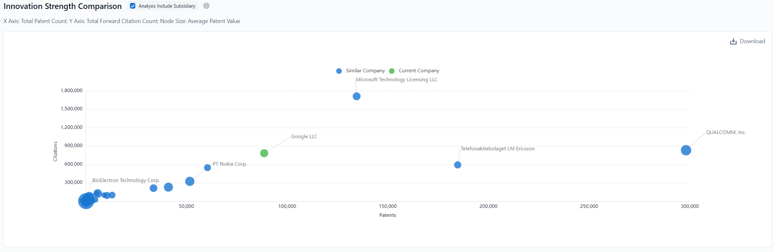Click the Microsoft Technology Licensing LLC label

pos(396,80)
